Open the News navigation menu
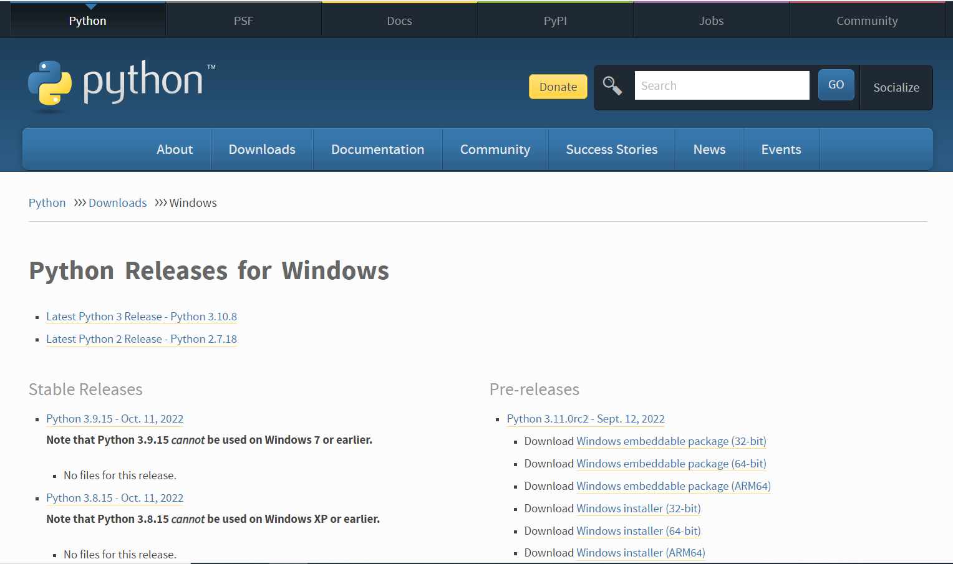Image resolution: width=953 pixels, height=564 pixels. pos(710,150)
